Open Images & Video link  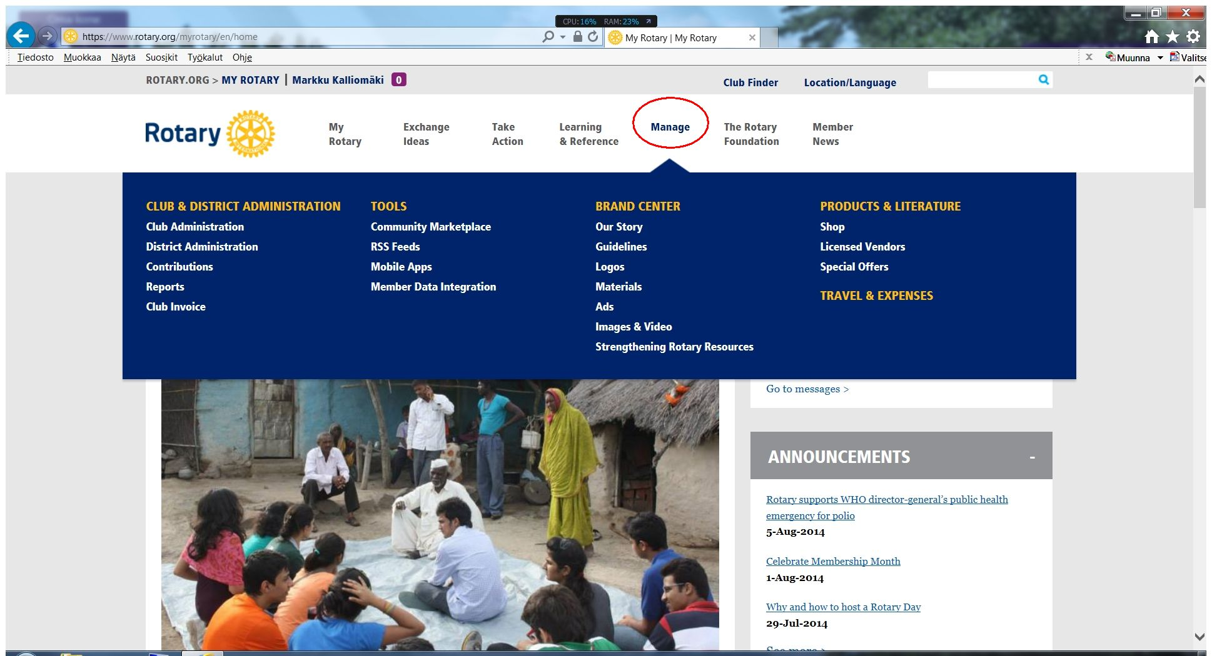634,327
